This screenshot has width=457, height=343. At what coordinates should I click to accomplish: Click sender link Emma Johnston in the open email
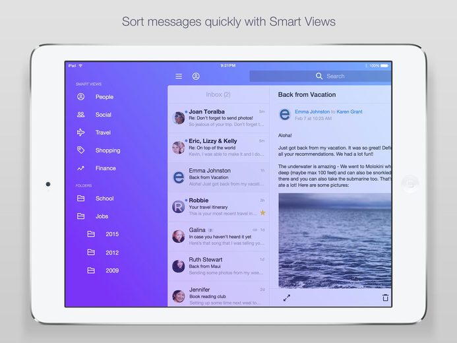click(312, 111)
